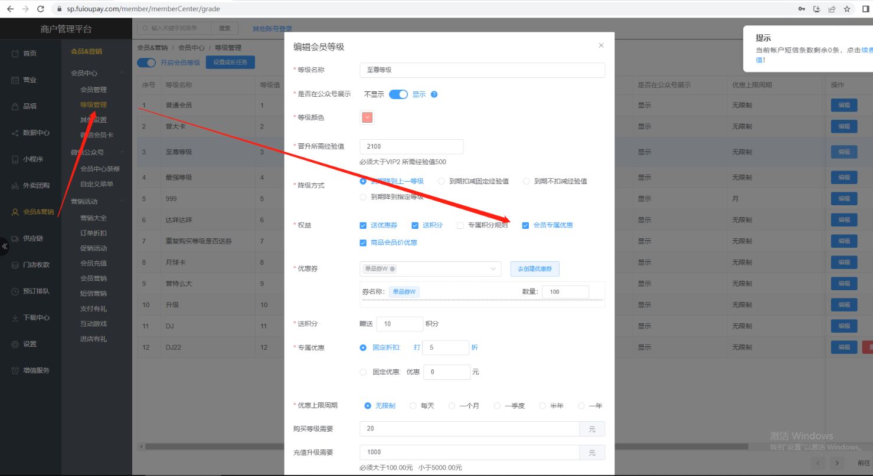Open 供应链 truck icon in sidebar
Image resolution: width=873 pixels, height=476 pixels.
(16, 238)
